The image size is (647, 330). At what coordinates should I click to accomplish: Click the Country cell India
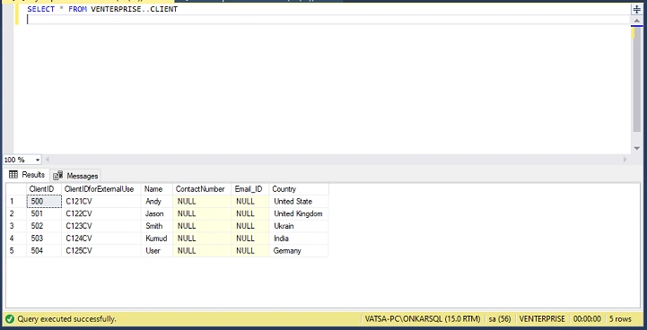[x=299, y=239]
